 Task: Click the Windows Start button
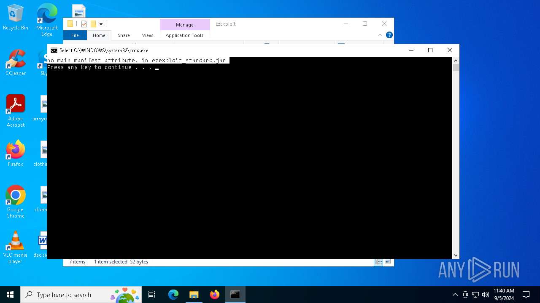[x=10, y=295]
